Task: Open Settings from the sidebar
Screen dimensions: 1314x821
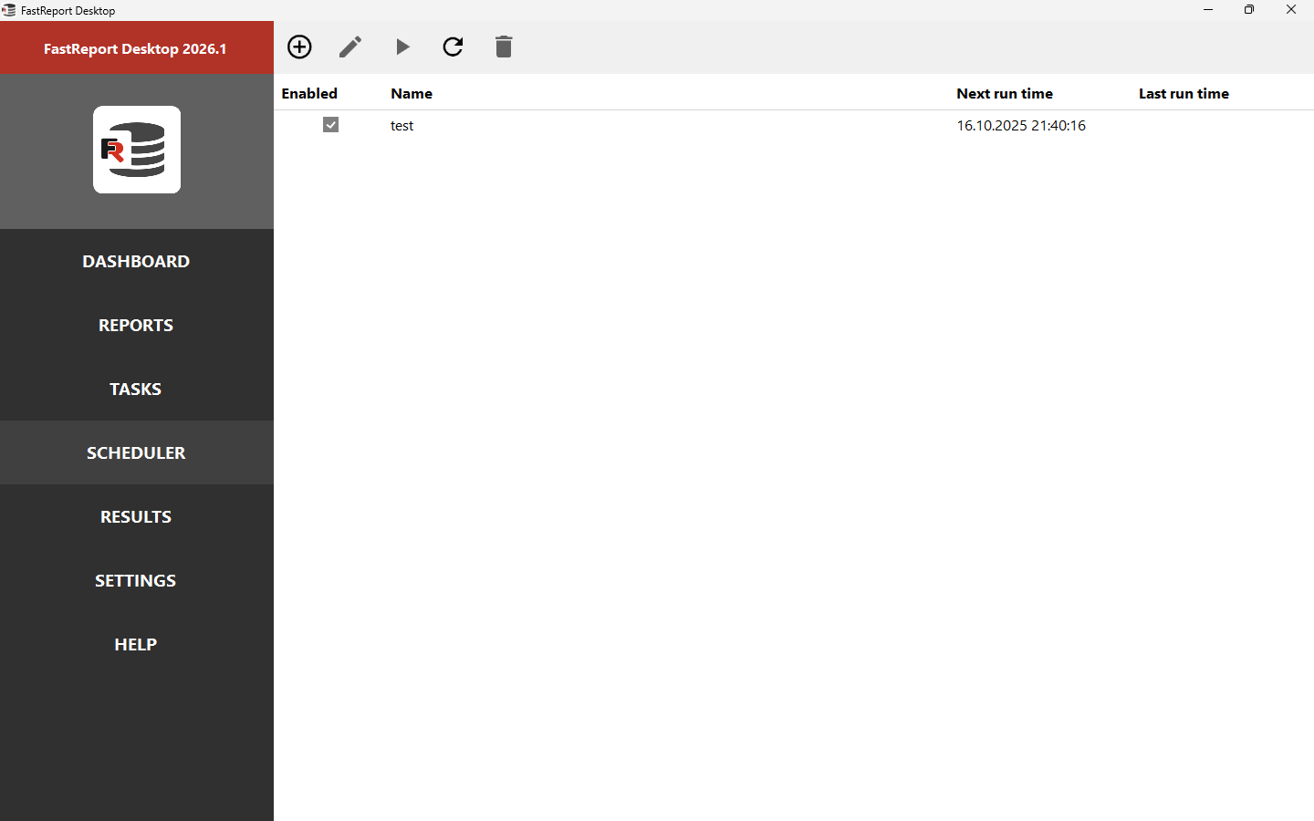Action: (x=136, y=580)
